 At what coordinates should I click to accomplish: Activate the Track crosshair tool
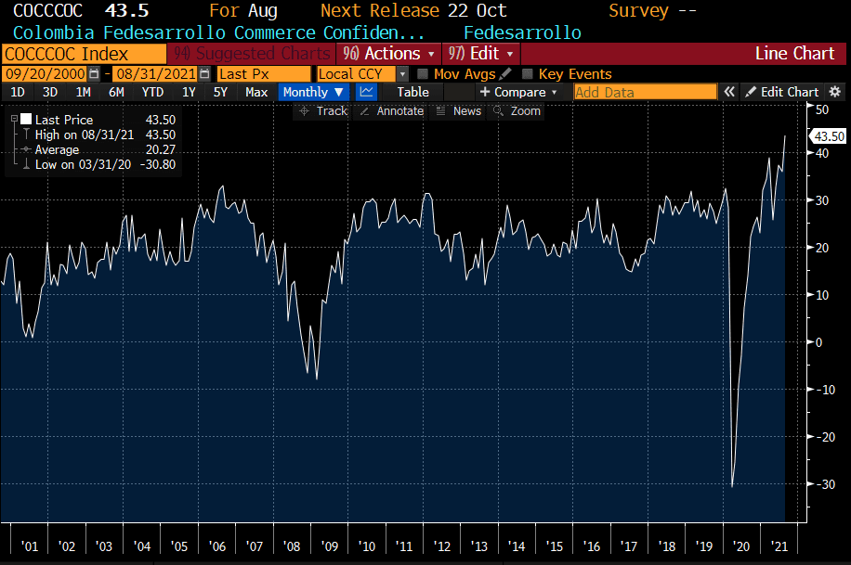click(322, 110)
